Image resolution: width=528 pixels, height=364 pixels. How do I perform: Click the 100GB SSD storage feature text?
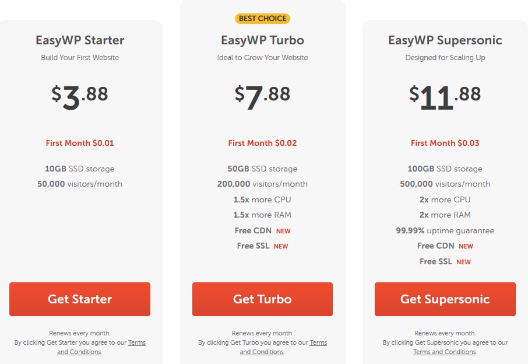[x=445, y=169]
